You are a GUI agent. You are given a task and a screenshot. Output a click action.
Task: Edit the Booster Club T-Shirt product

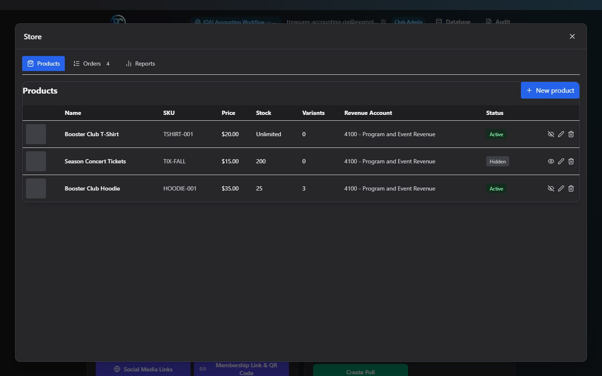coord(561,134)
